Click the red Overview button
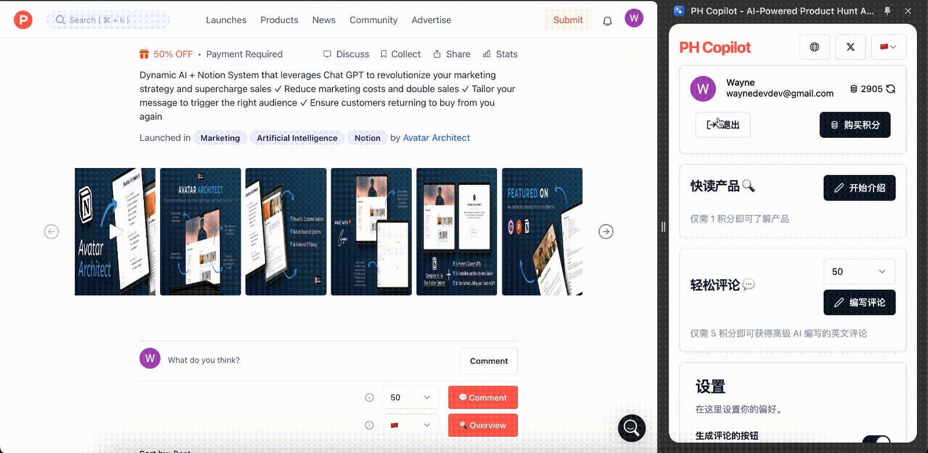This screenshot has width=928, height=453. click(483, 425)
